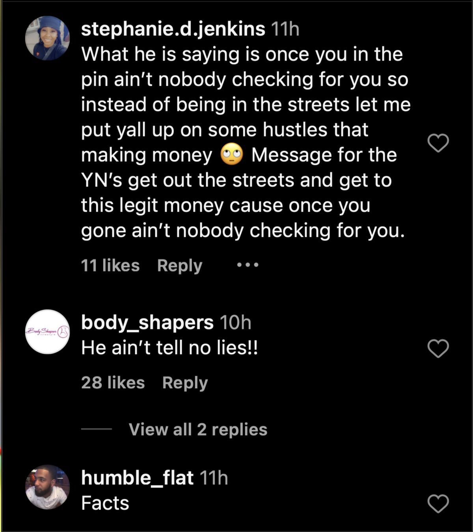Open humble_flat's profile picture
The height and width of the screenshot is (532, 473).
point(47,487)
